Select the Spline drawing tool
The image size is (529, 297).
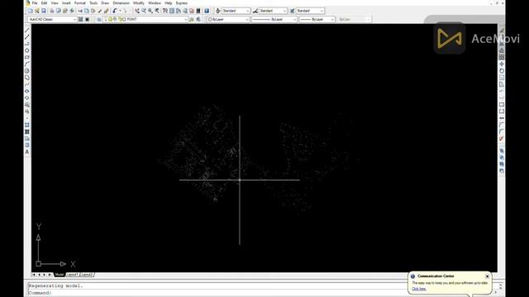27,84
